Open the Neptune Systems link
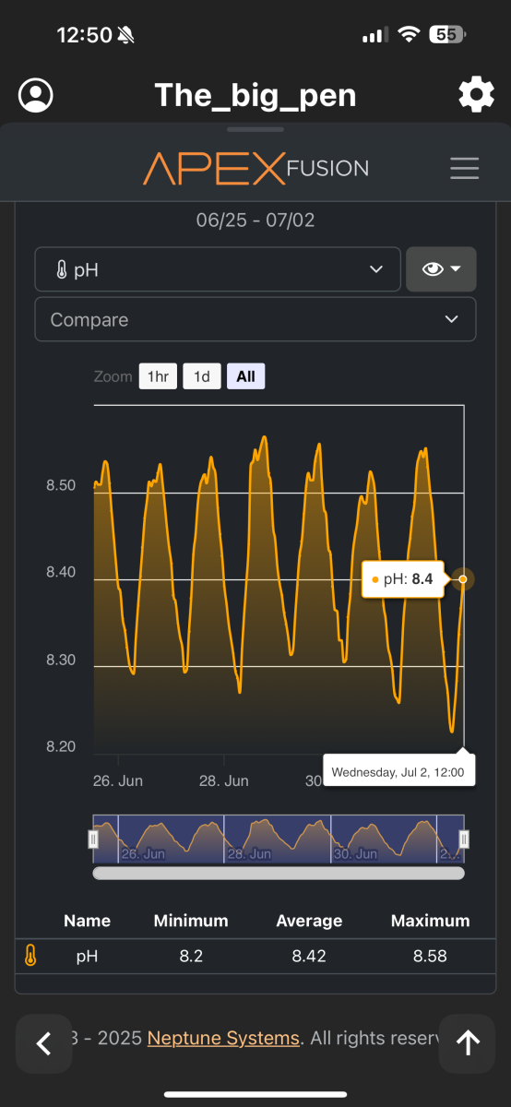 [x=223, y=1038]
